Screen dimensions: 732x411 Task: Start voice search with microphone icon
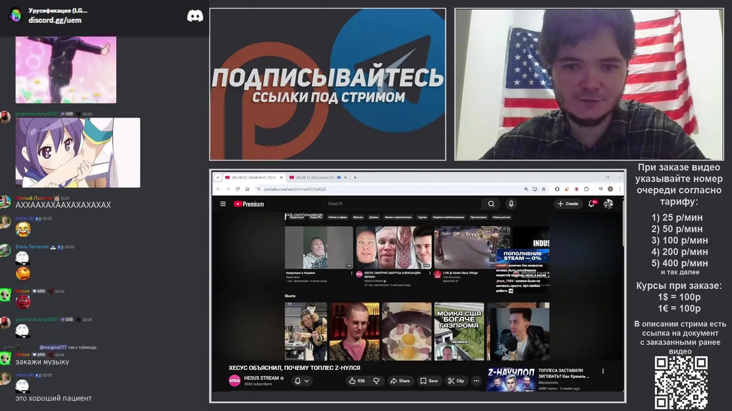[511, 204]
